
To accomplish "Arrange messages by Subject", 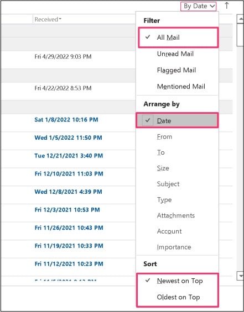I will click(x=177, y=184).
